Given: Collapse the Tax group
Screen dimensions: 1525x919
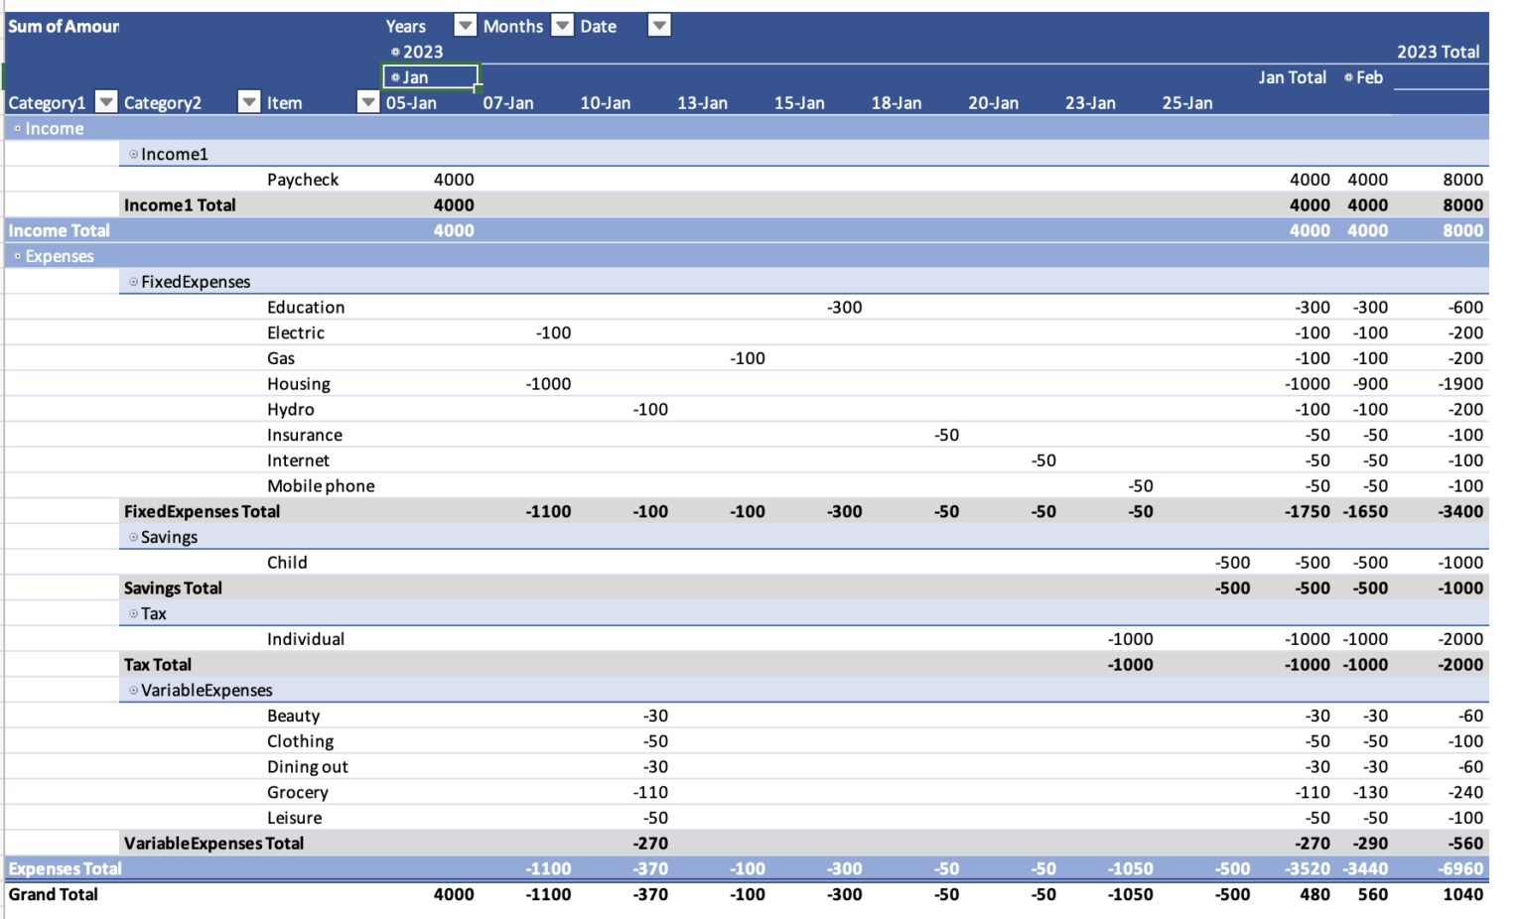Looking at the screenshot, I should (x=132, y=612).
